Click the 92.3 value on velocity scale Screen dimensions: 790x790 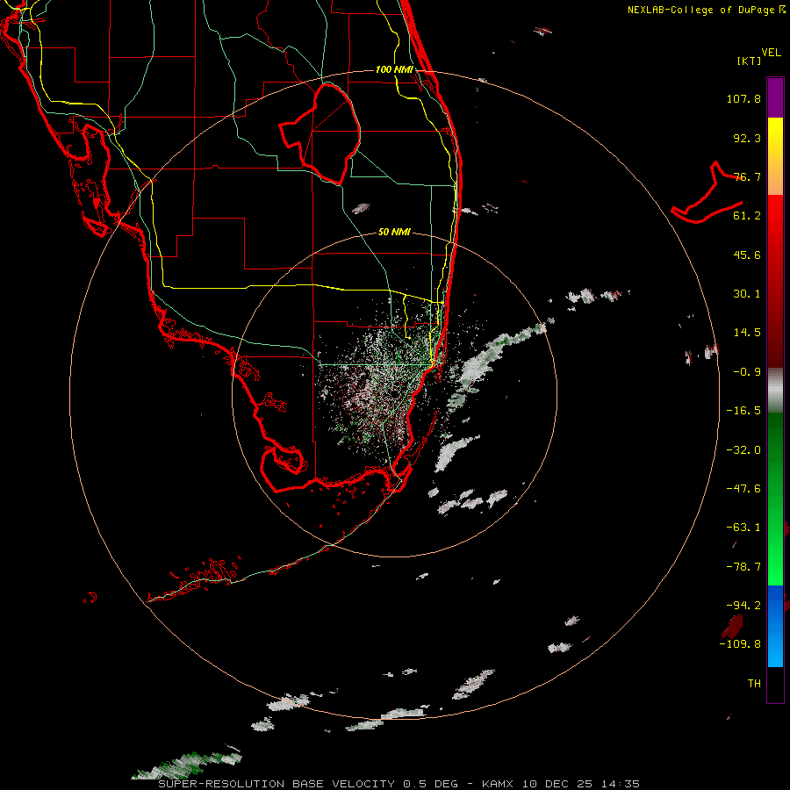[747, 138]
